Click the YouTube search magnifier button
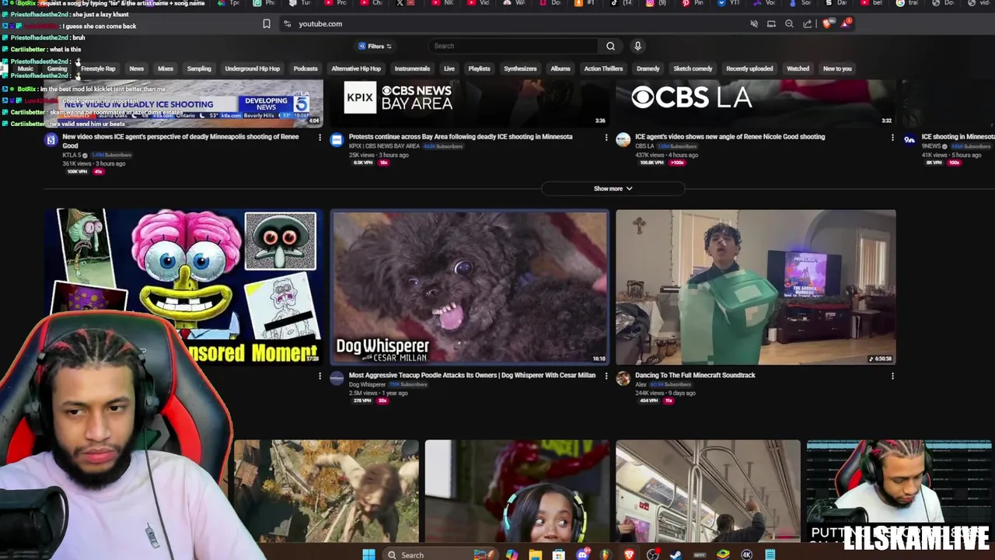Viewport: 995px width, 560px height. [x=610, y=46]
